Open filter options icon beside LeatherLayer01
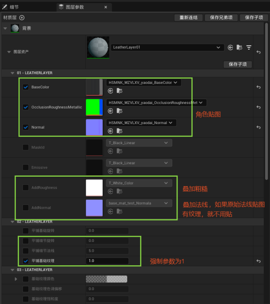This screenshot has width=270, height=304. pos(249,47)
